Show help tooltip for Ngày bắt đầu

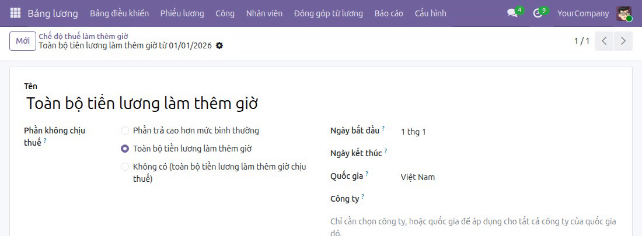383,128
